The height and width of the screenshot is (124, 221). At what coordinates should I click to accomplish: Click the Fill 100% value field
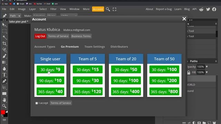pyautogui.click(x=200, y=72)
